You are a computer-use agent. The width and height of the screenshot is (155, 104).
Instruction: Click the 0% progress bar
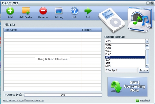(63, 95)
